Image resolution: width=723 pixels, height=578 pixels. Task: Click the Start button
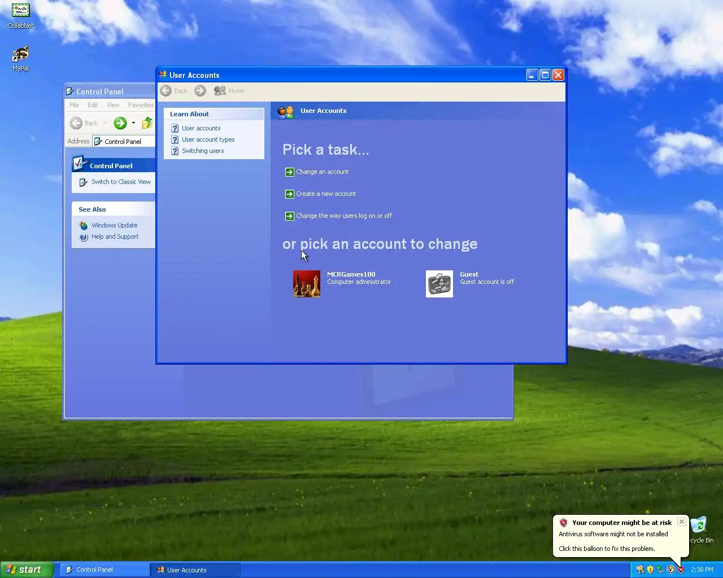click(x=27, y=570)
